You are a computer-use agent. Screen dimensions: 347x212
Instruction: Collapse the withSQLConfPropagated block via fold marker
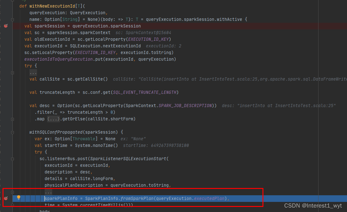pos(12,132)
